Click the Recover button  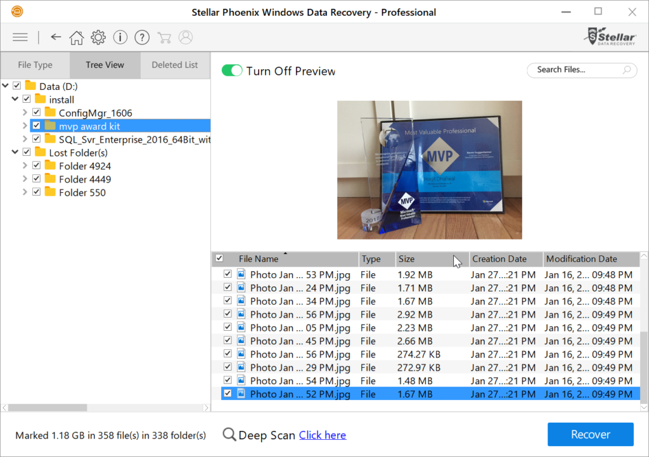pos(590,434)
